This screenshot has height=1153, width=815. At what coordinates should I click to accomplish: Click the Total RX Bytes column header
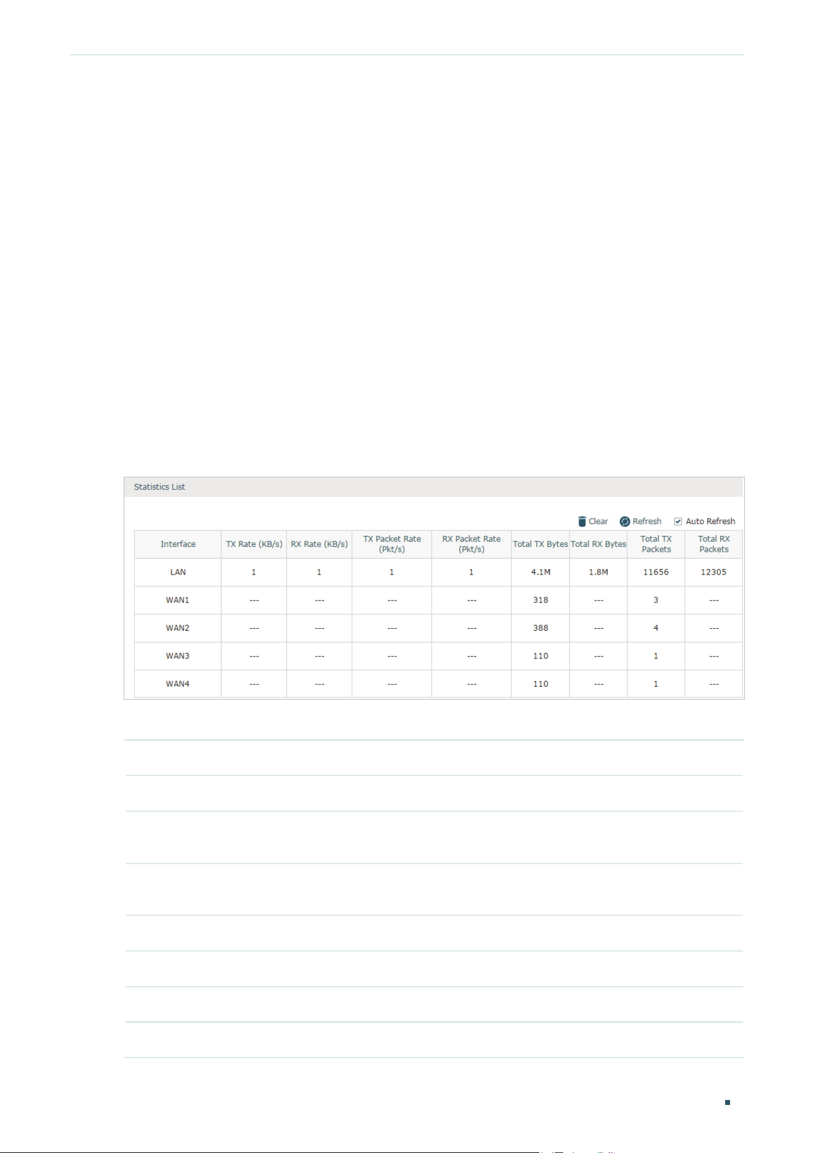[x=598, y=544]
